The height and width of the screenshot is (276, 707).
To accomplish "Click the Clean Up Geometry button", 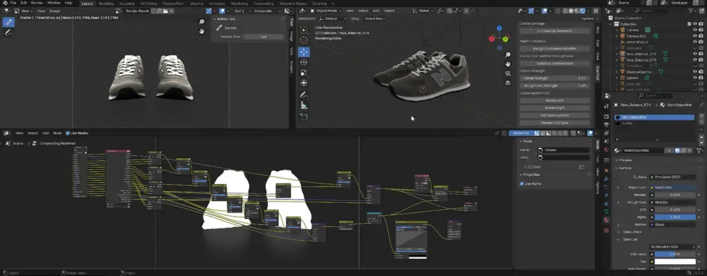I will (554, 31).
